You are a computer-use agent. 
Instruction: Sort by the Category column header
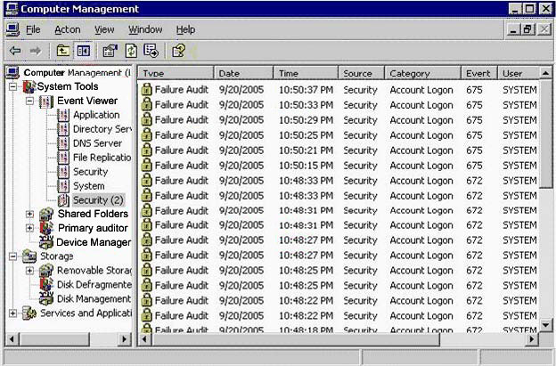422,73
